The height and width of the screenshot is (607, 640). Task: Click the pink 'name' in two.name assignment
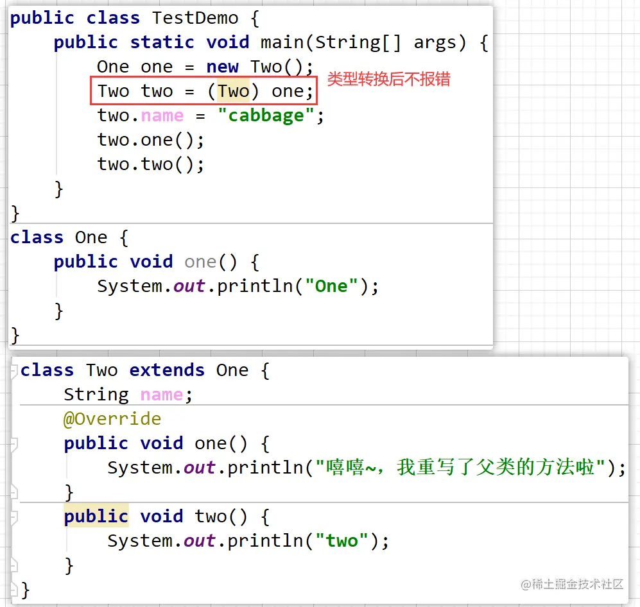(x=162, y=116)
